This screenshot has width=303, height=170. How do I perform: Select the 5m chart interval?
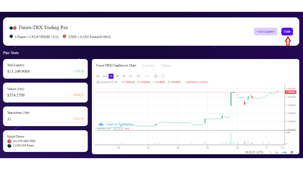click(98, 76)
